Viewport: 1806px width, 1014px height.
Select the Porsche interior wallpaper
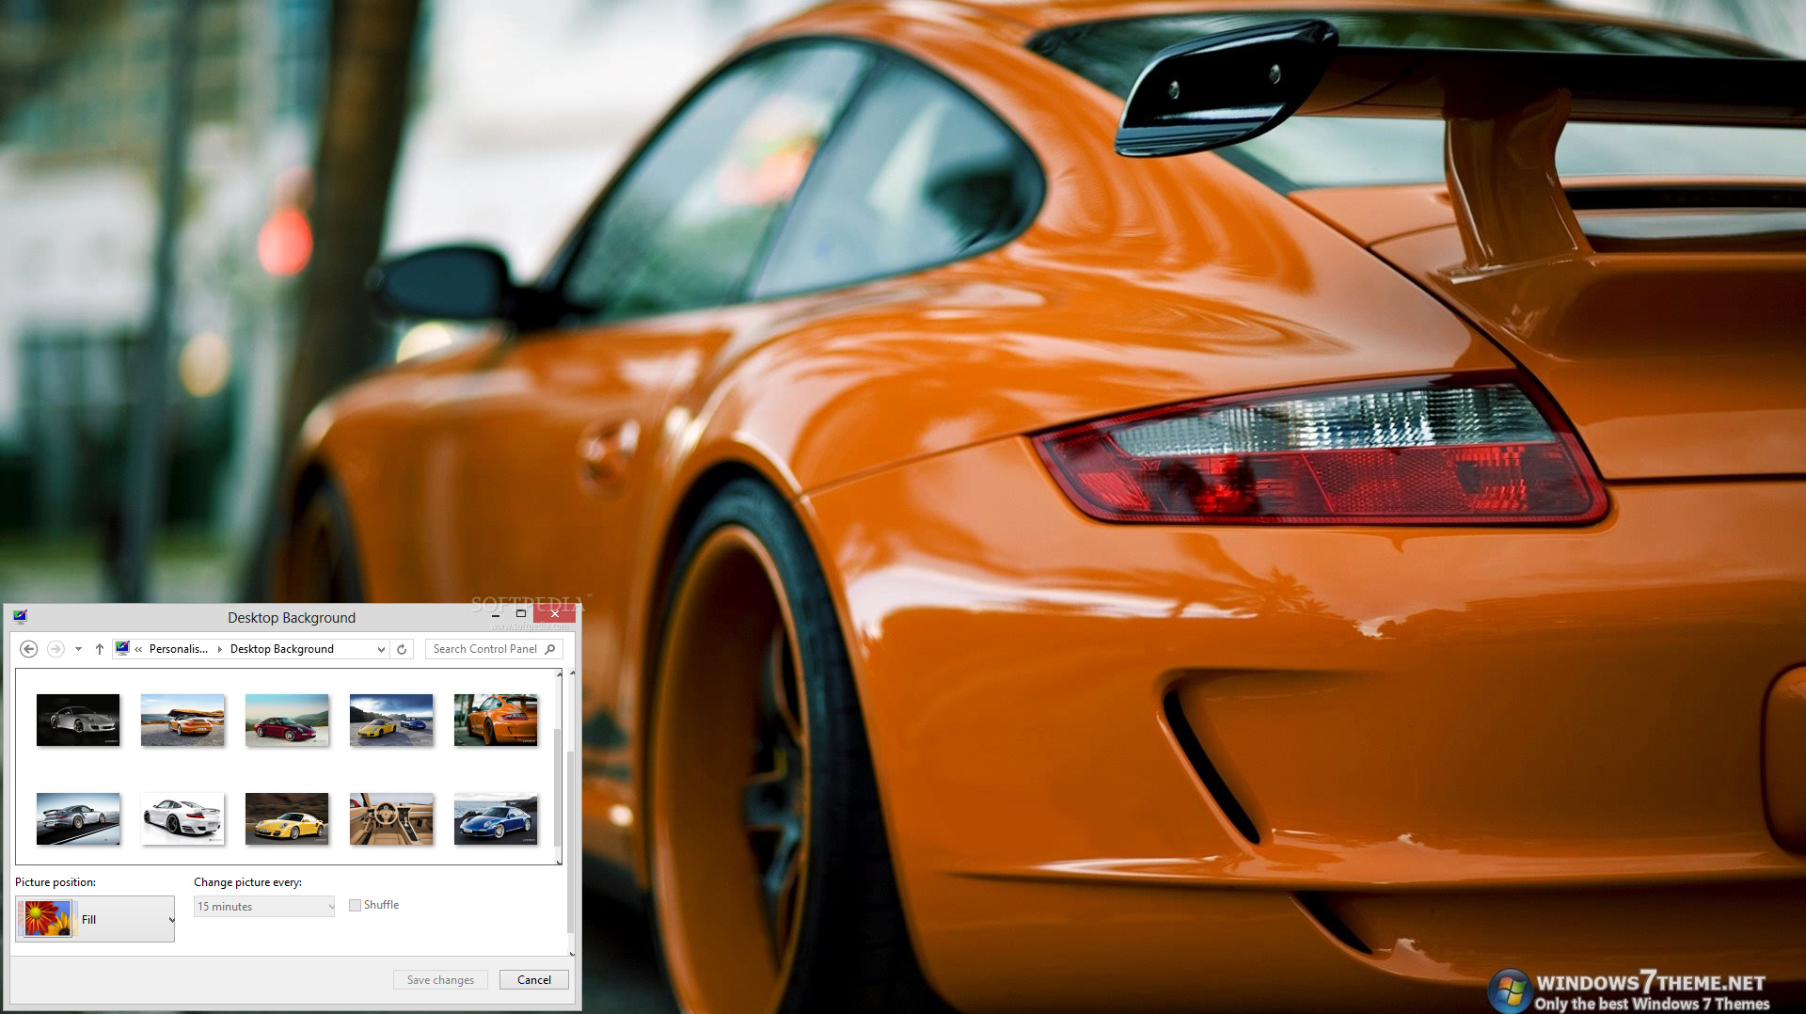coord(391,818)
